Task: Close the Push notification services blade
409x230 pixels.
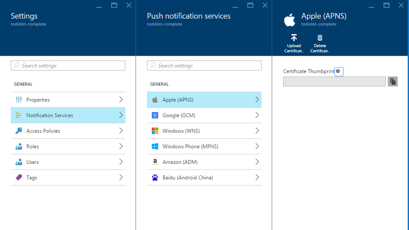Action: 265,5
